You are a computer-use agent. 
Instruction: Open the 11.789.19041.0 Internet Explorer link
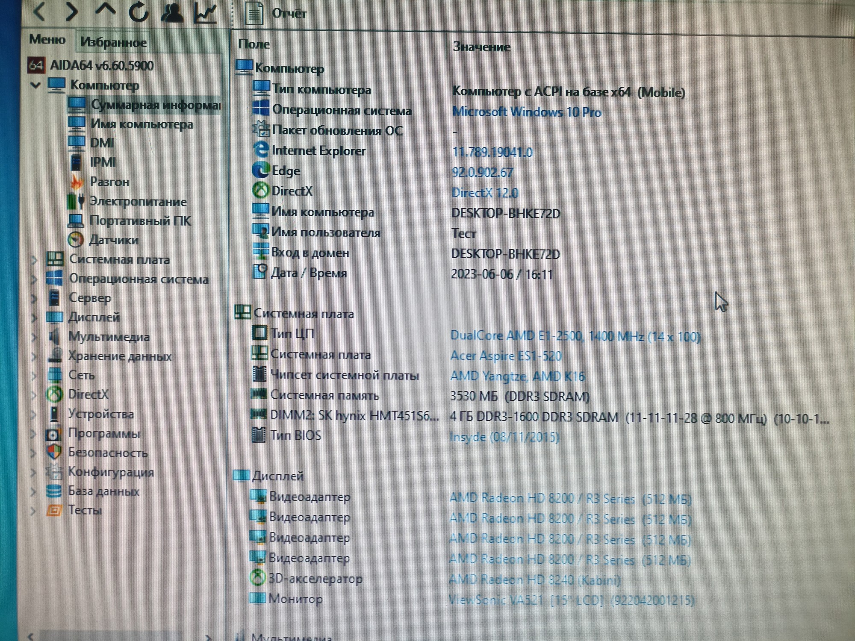coord(492,152)
